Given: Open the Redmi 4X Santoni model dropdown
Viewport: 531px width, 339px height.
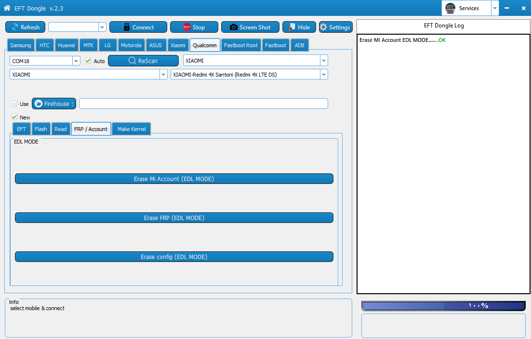Looking at the screenshot, I should 324,75.
